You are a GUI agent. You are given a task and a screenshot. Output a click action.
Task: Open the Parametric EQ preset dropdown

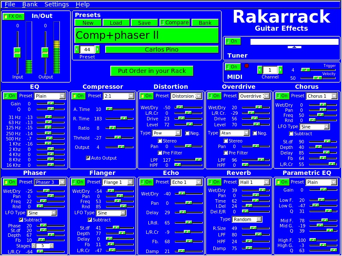click(x=322, y=182)
